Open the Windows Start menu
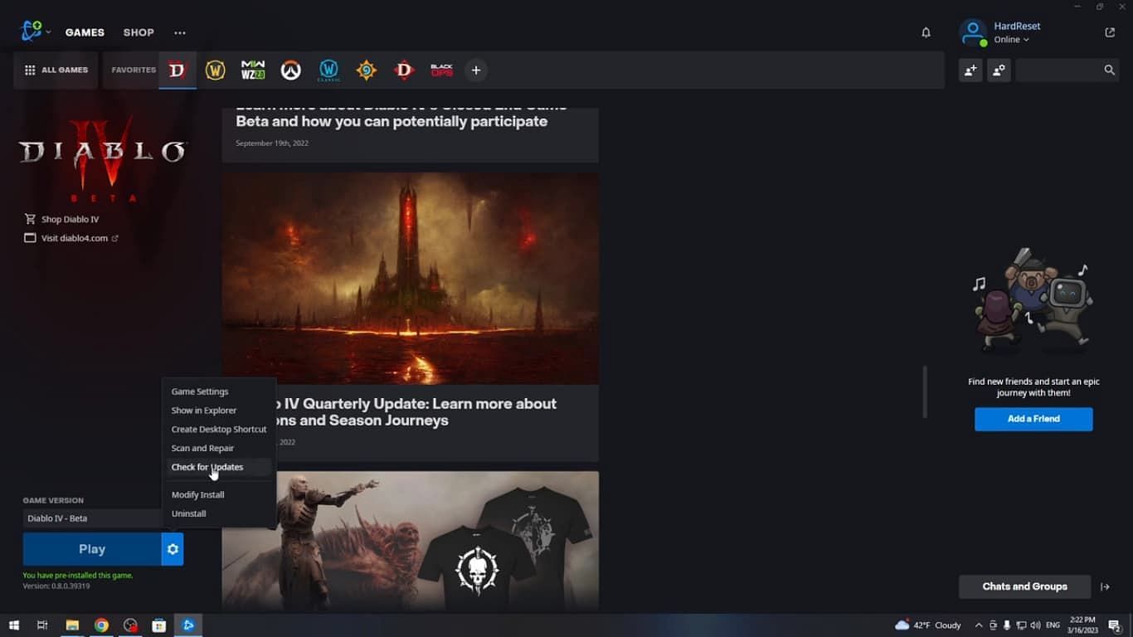1133x637 pixels. coord(14,625)
